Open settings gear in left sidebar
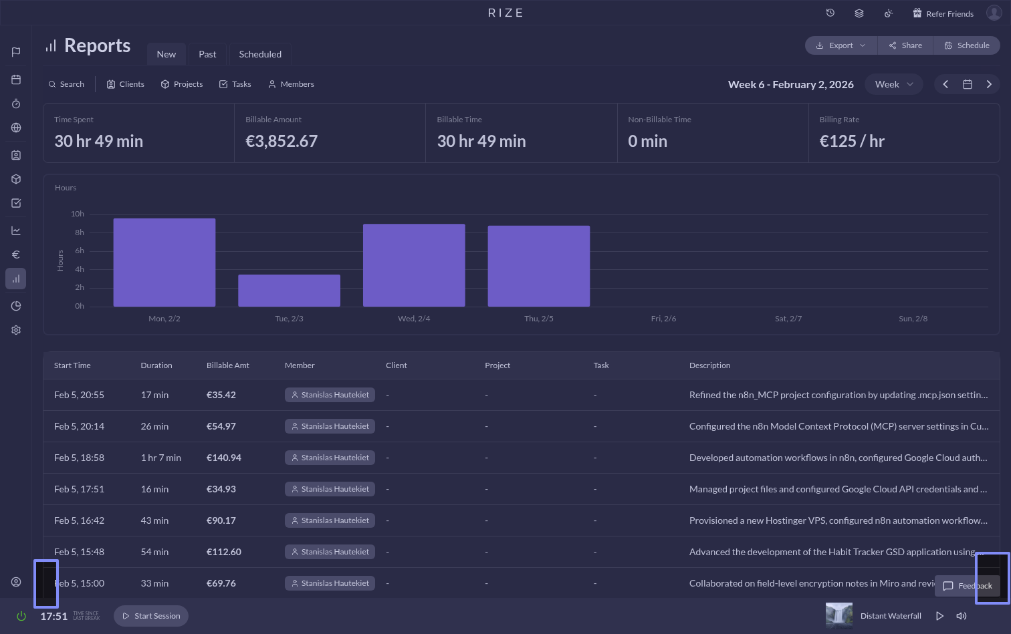Viewport: 1011px width, 634px height. coord(16,330)
